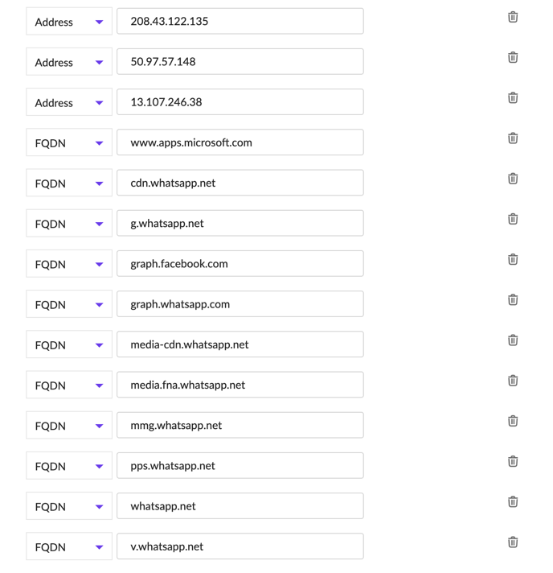553x573 pixels.
Task: Remove the 13.107.246.38 entry via trash icon
Action: [512, 97]
